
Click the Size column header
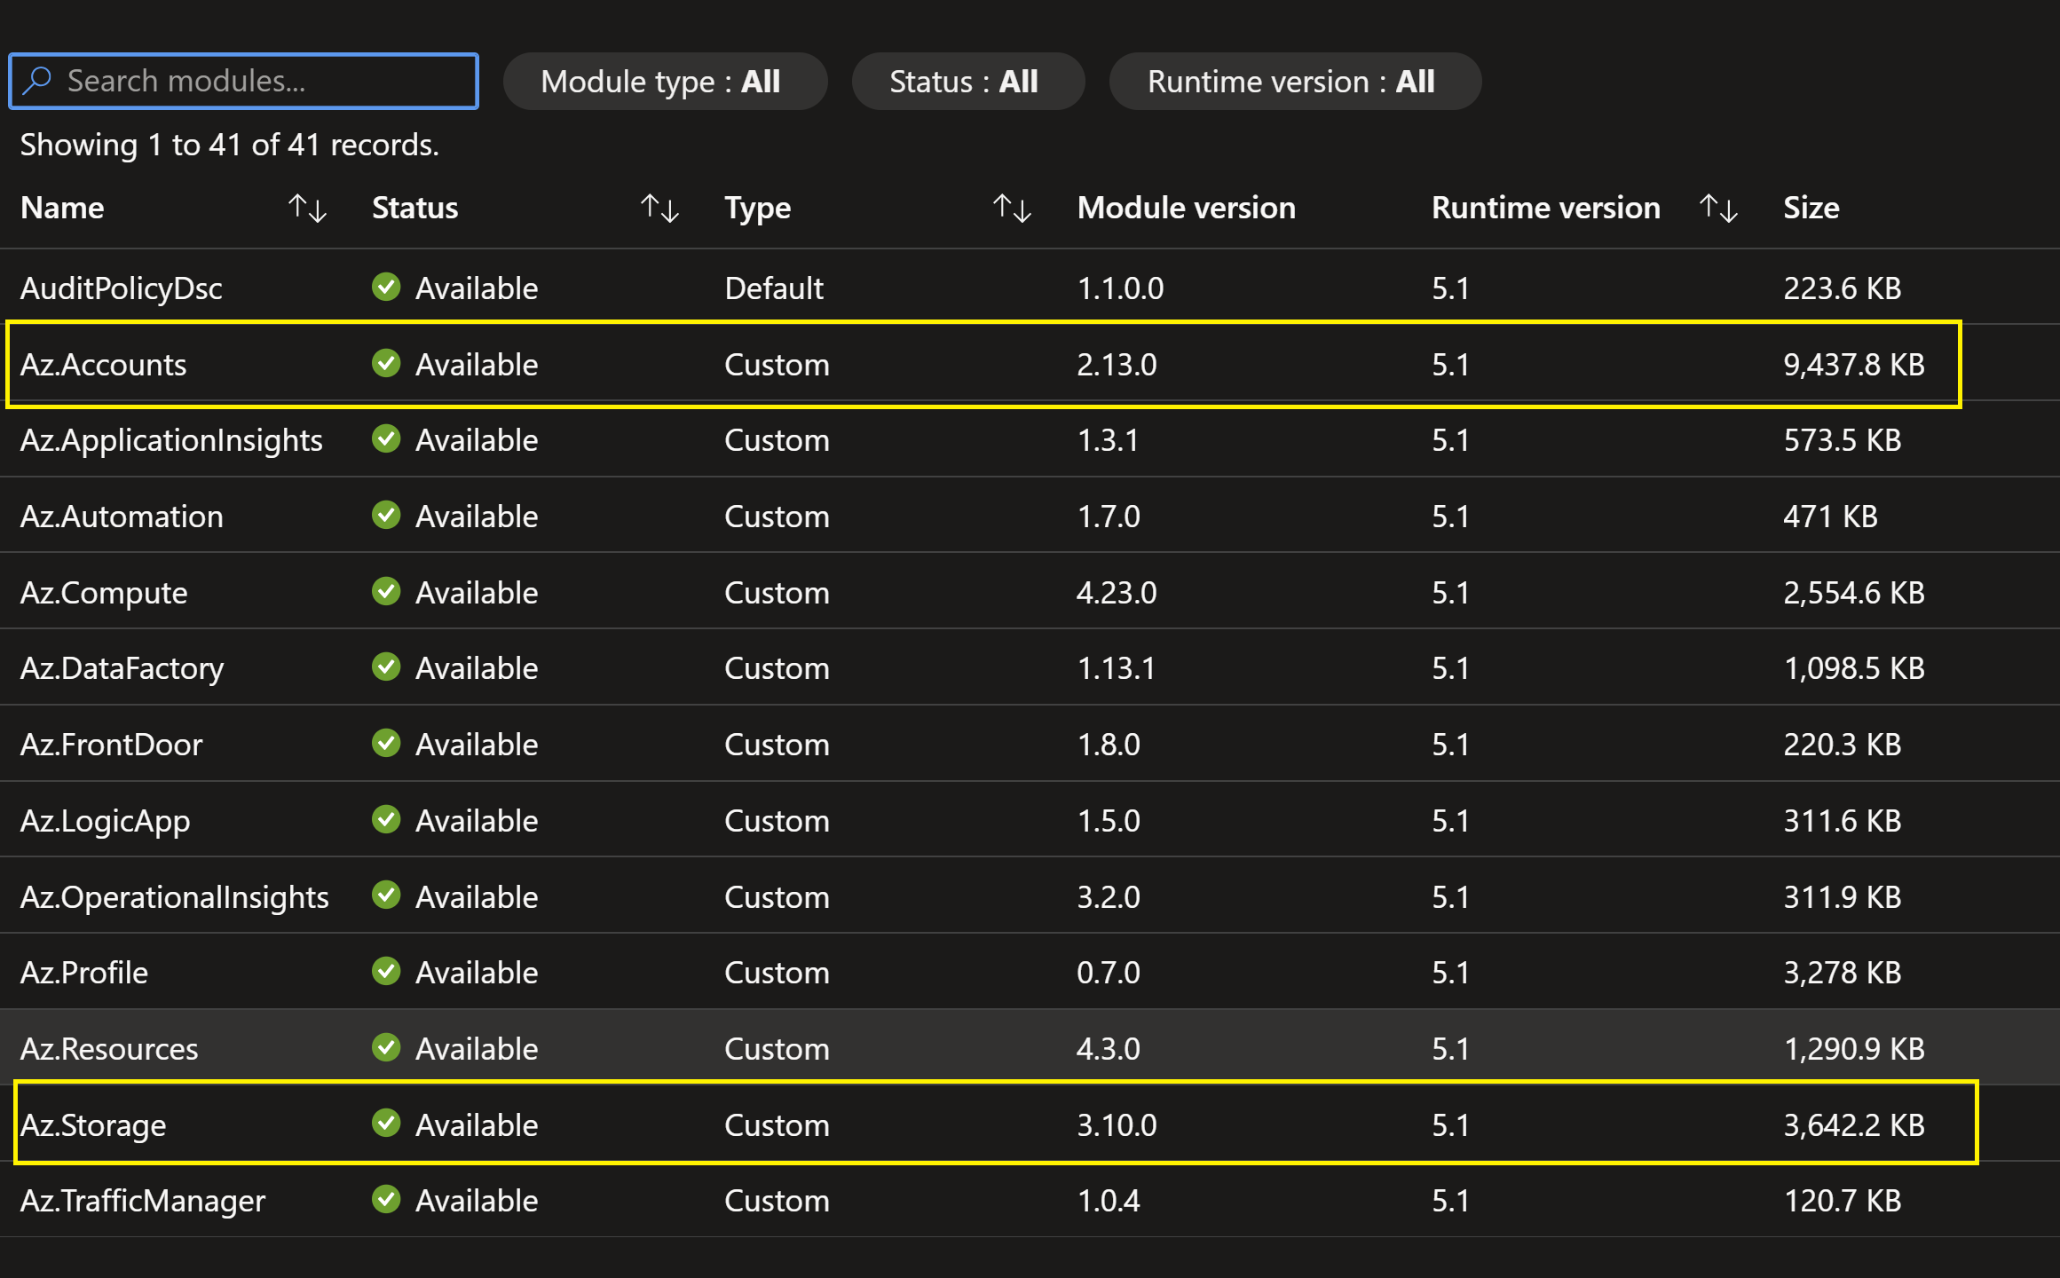coord(1811,208)
